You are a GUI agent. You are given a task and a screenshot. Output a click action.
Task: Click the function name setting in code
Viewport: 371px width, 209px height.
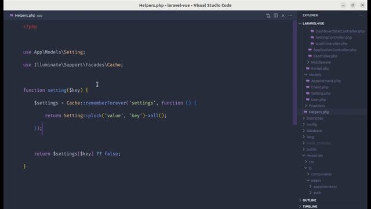57,90
